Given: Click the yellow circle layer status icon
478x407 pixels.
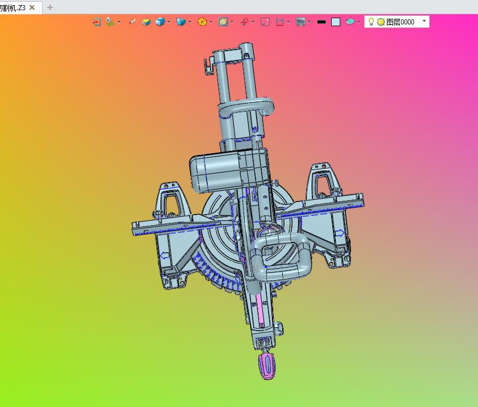Looking at the screenshot, I should click(x=381, y=22).
